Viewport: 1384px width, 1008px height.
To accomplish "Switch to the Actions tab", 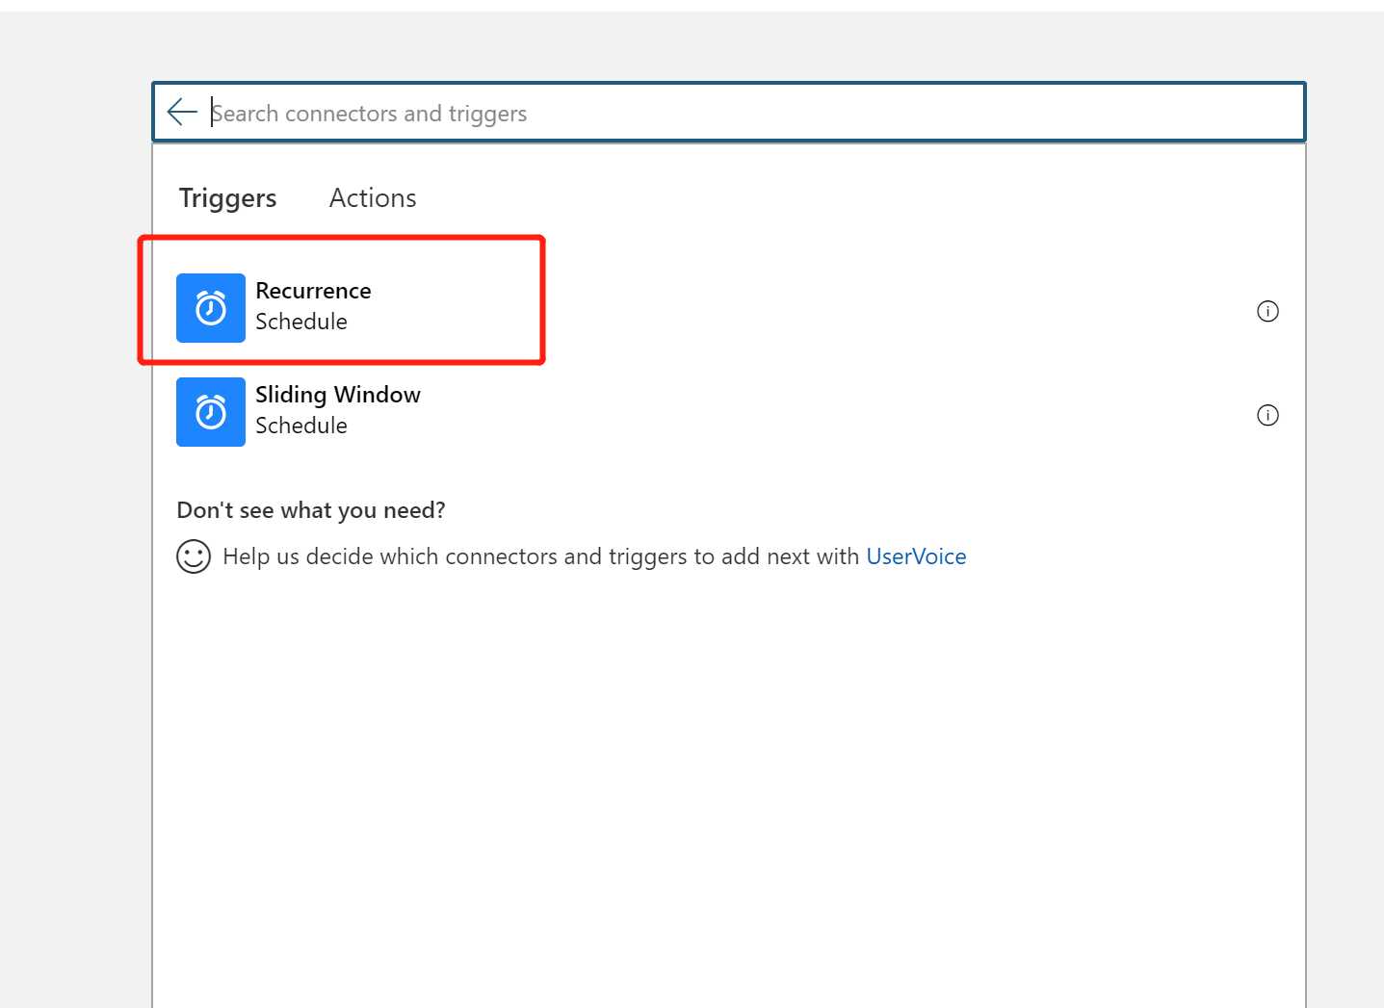I will click(x=373, y=198).
